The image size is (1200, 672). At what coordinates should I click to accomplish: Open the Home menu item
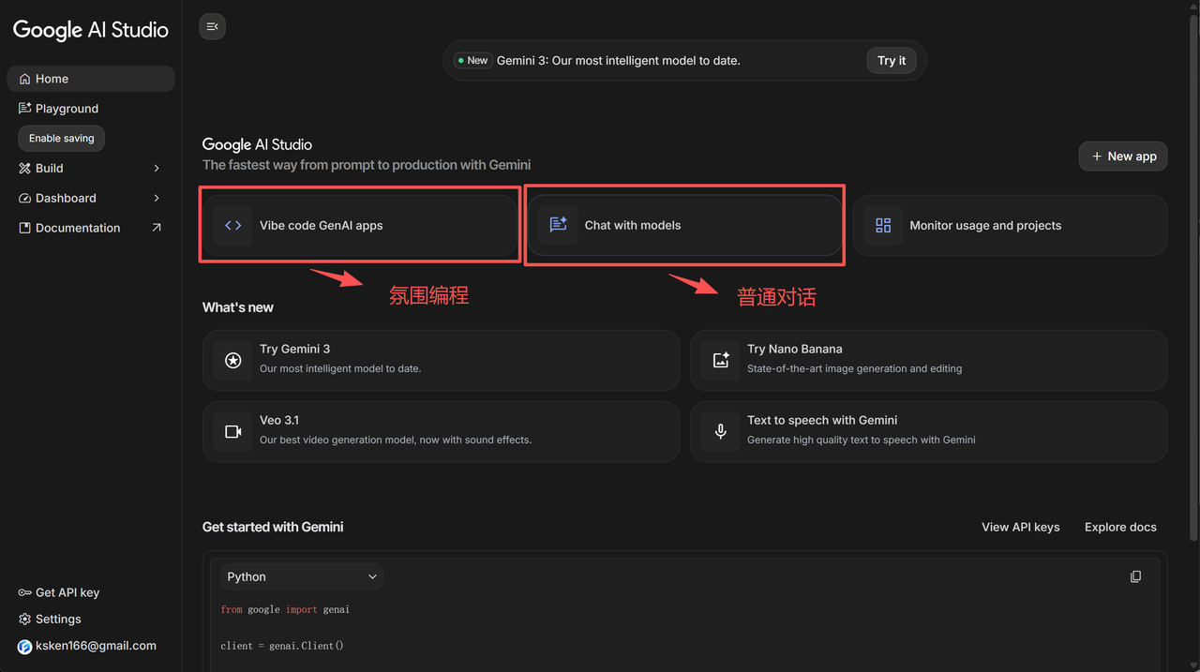(x=91, y=79)
